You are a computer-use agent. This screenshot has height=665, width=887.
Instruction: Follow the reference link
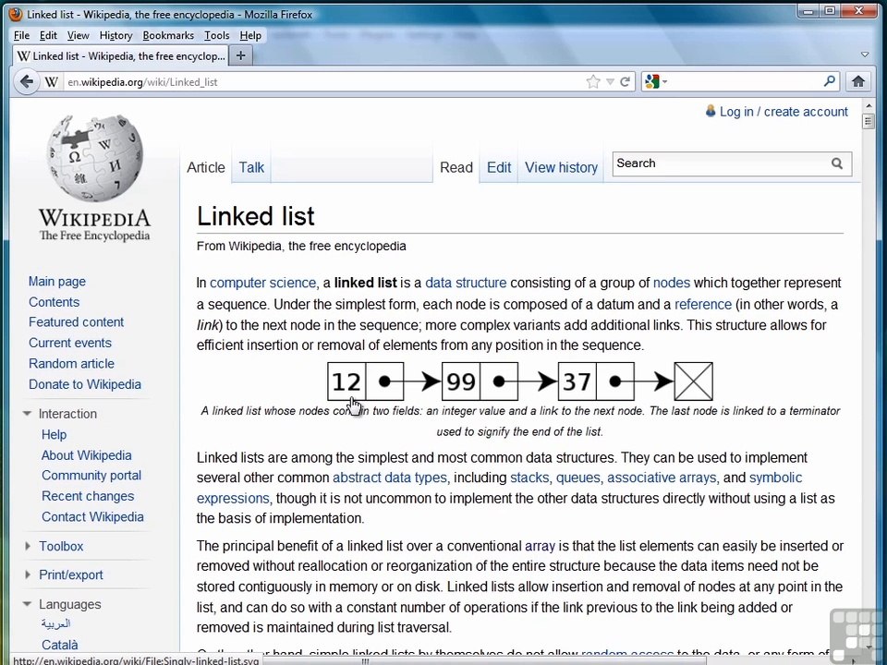tap(703, 304)
